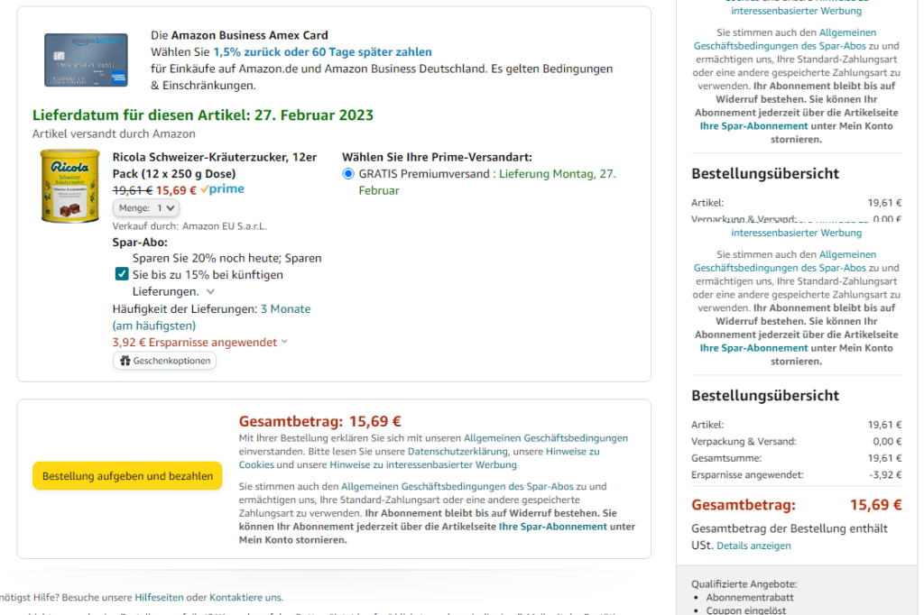Viewport: 924px width, 615px height.
Task: Open the Ricola product image
Action: pyautogui.click(x=69, y=186)
